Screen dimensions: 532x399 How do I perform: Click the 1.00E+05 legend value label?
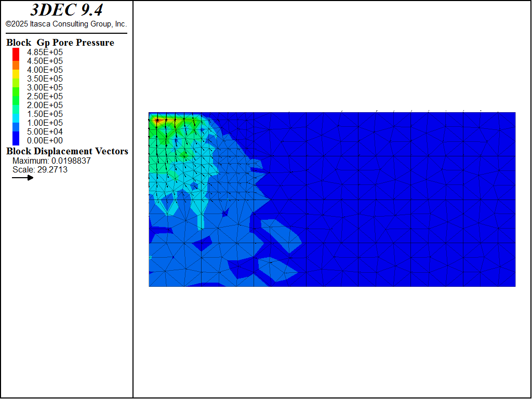point(45,123)
